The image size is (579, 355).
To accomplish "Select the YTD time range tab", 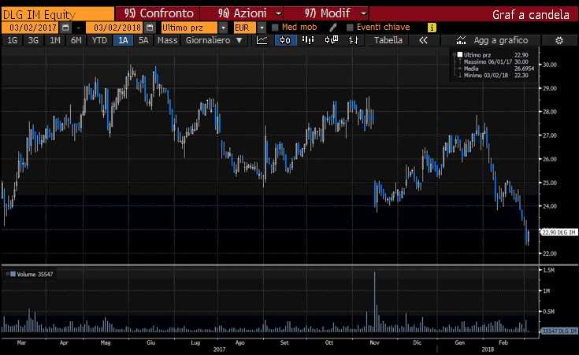I will pyautogui.click(x=99, y=40).
